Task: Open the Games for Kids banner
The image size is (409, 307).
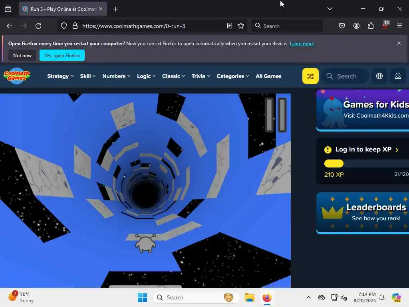Action: click(x=363, y=110)
